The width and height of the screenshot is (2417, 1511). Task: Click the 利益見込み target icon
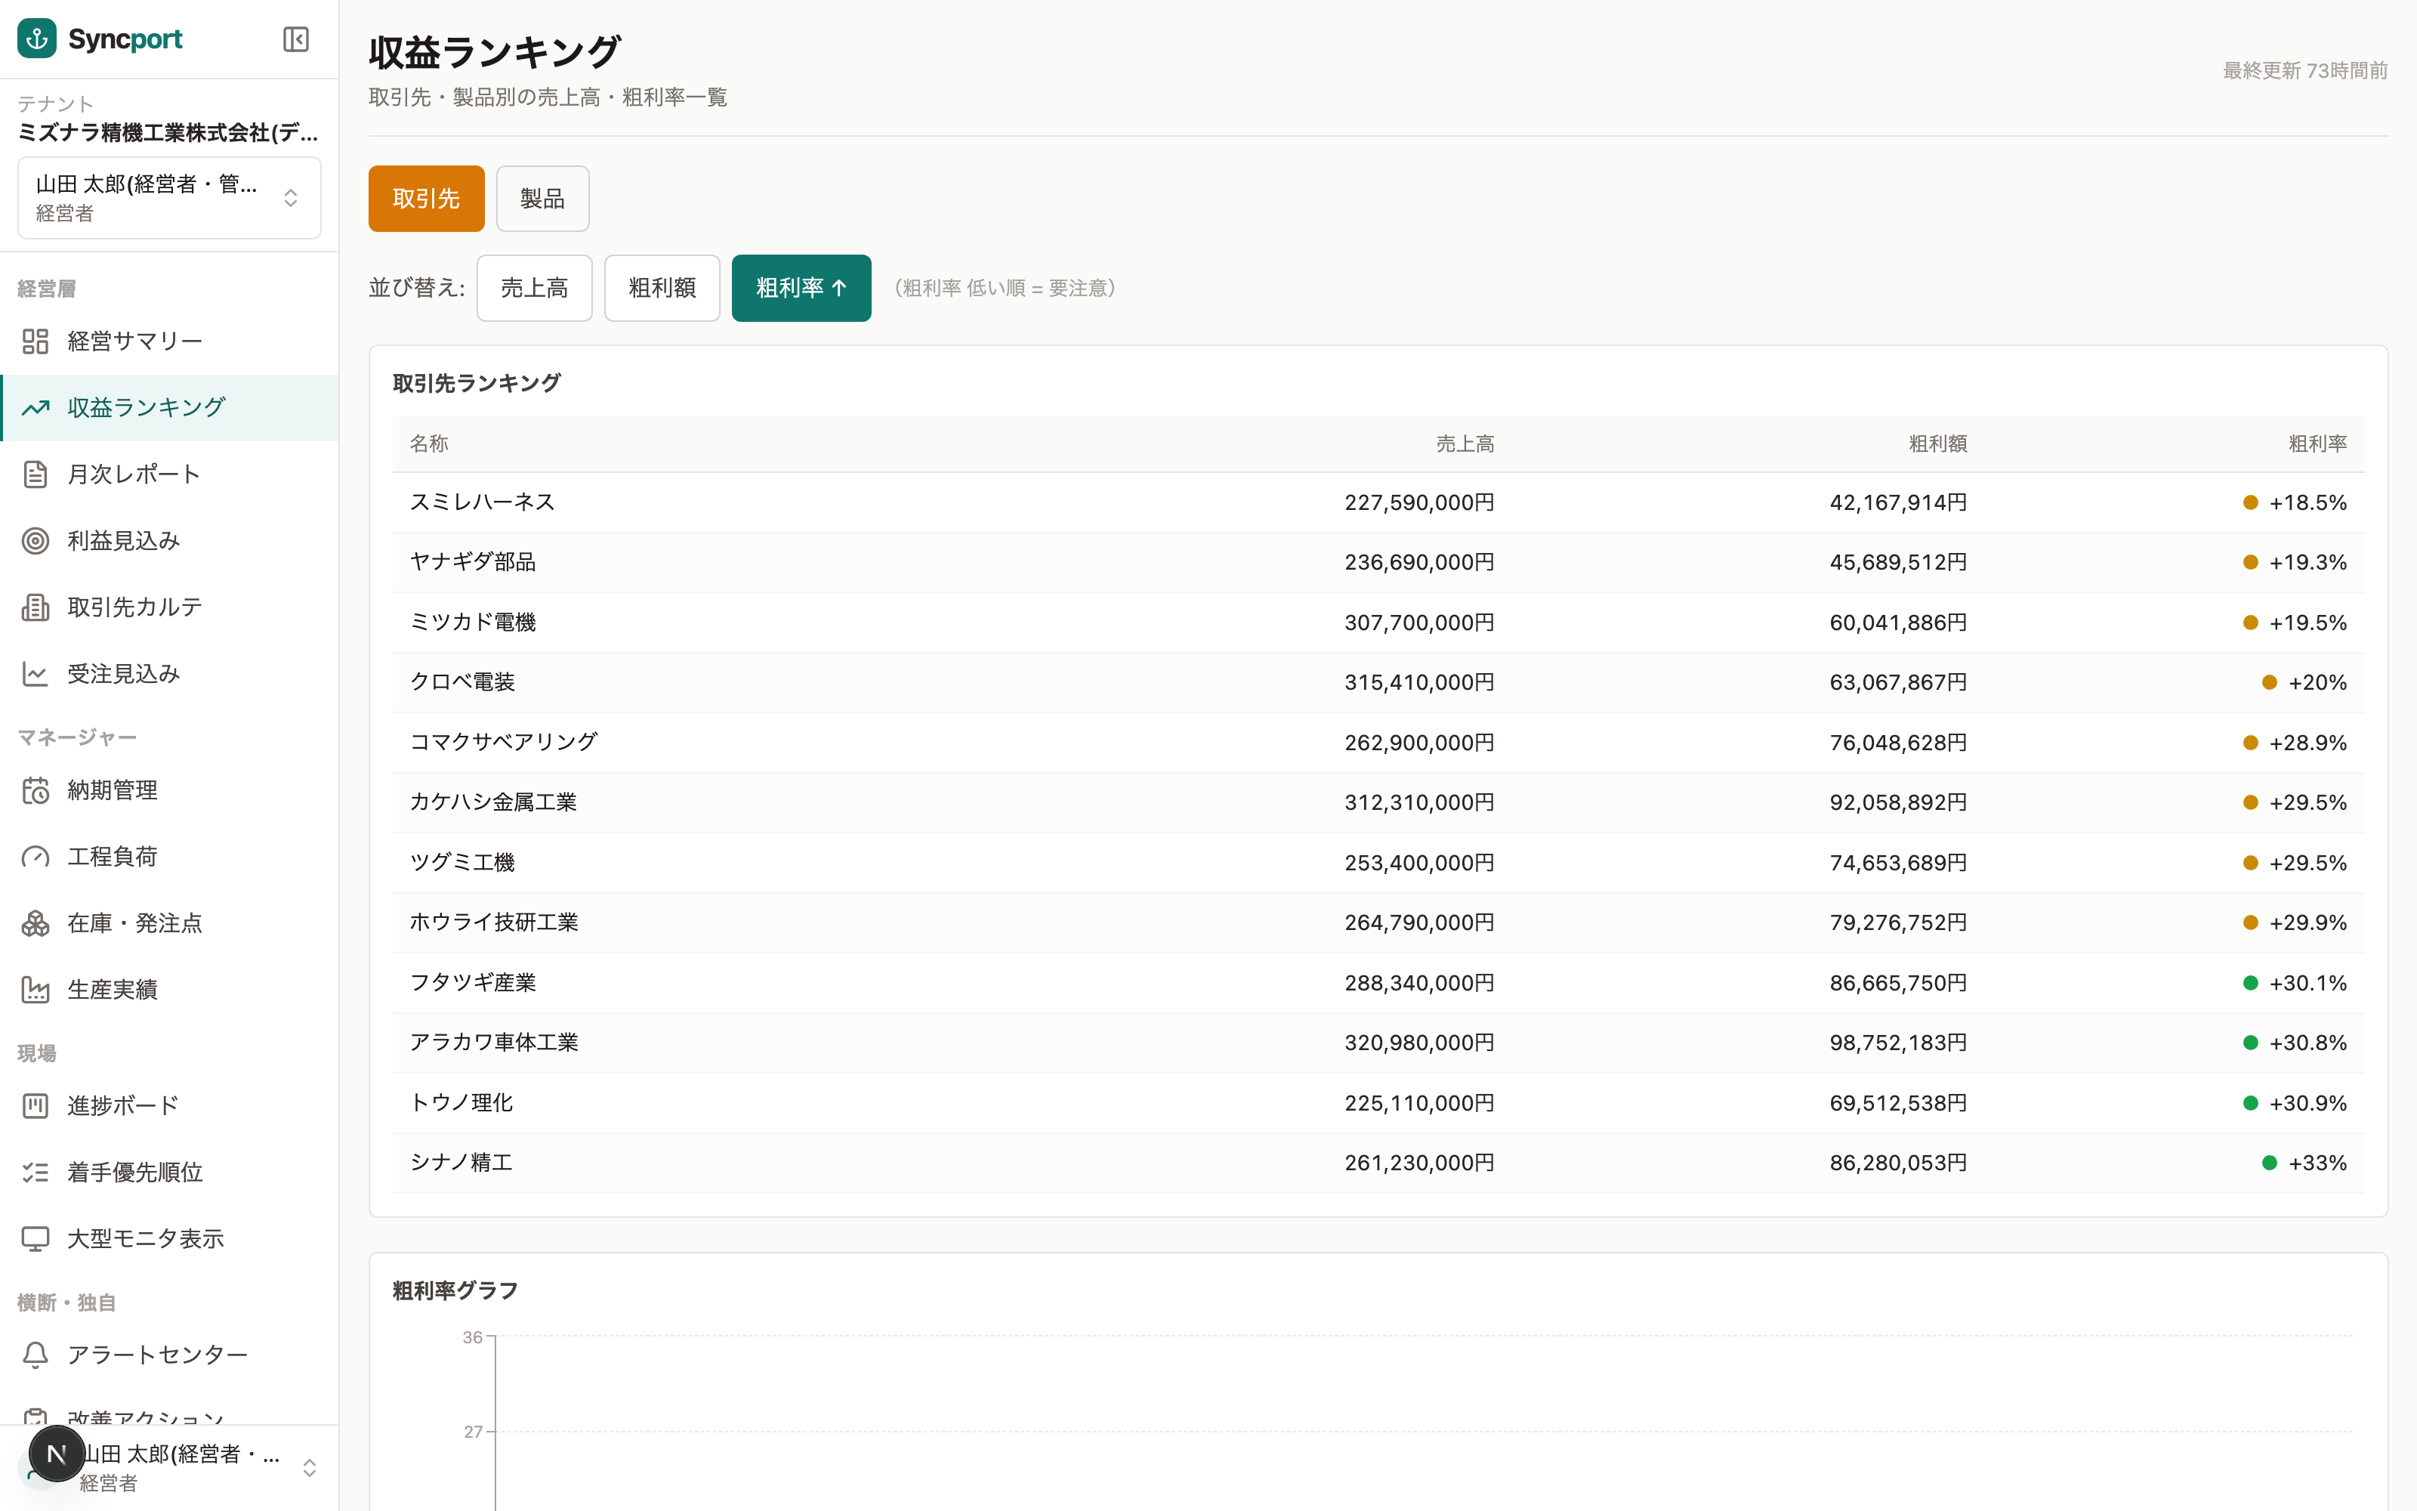pyautogui.click(x=35, y=541)
